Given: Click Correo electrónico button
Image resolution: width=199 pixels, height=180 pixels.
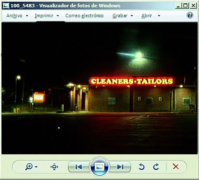Looking at the screenshot, I should [85, 16].
